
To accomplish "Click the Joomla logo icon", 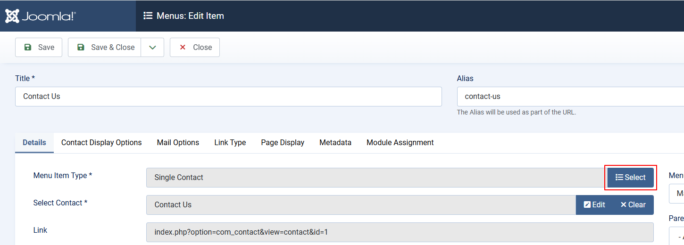I will (12, 16).
